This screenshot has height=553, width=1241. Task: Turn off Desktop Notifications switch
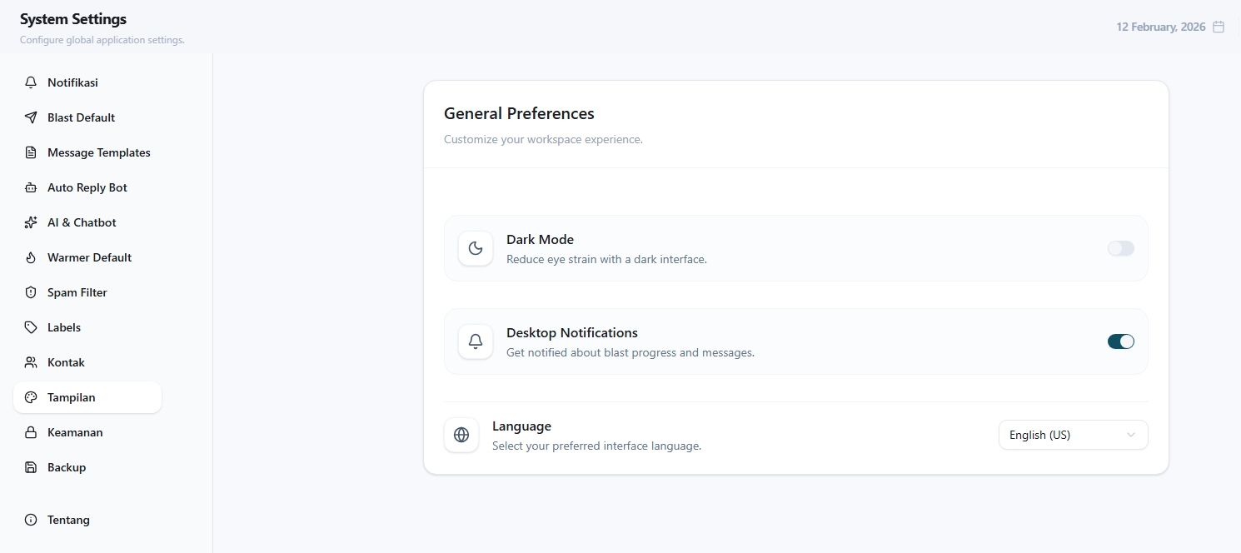click(x=1120, y=341)
